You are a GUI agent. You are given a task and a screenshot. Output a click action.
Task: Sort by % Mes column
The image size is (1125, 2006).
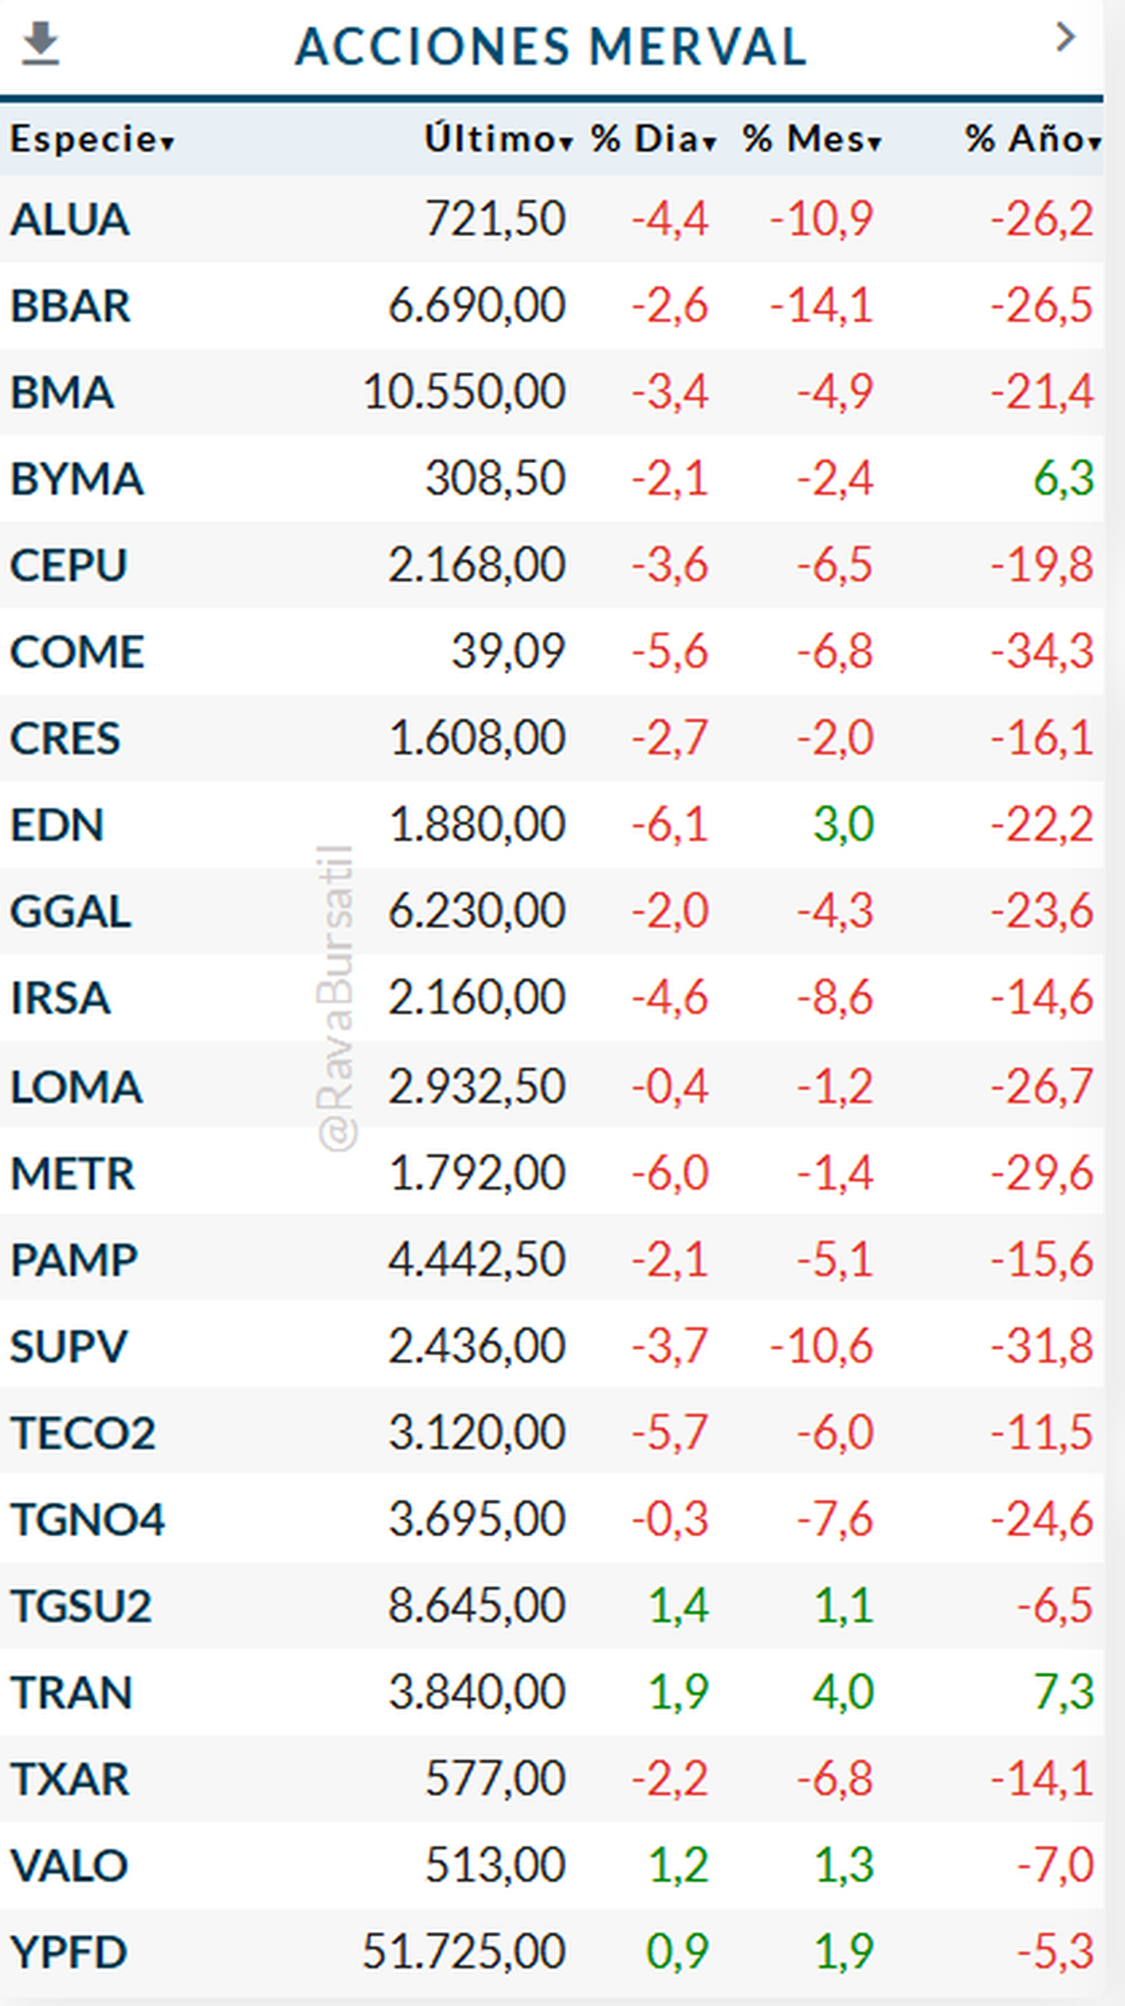[812, 140]
